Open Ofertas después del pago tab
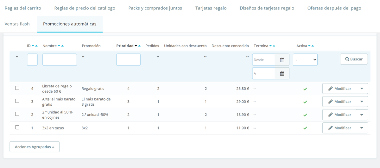 (x=334, y=8)
